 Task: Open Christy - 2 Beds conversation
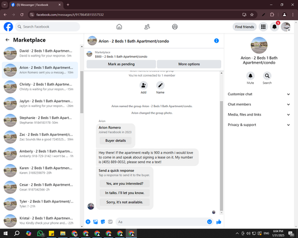click(x=40, y=87)
